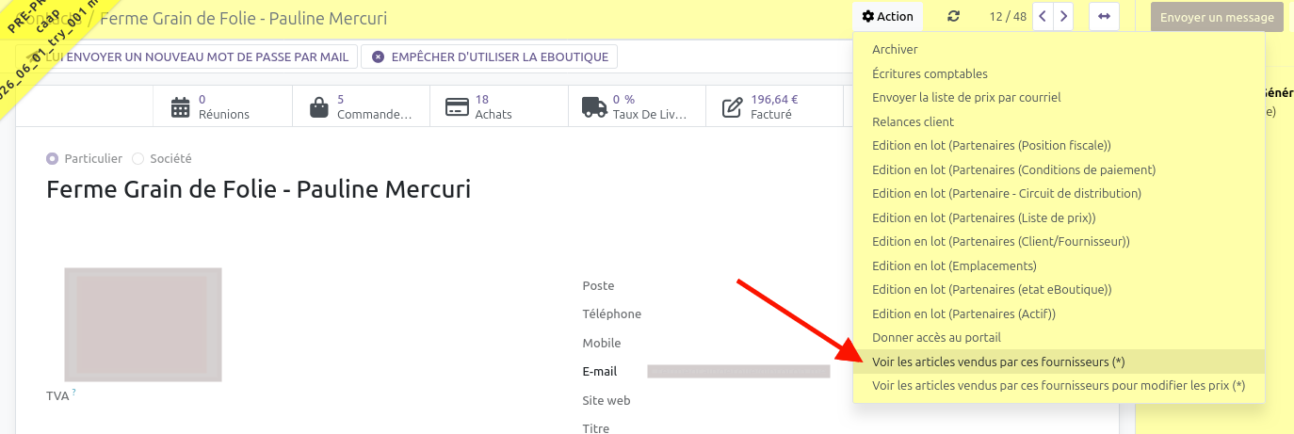The width and height of the screenshot is (1294, 434).
Task: Select the Particulier radio button
Action: pos(52,159)
